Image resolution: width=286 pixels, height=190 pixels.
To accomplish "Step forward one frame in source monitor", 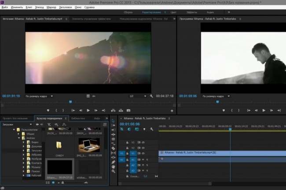I will coord(96,111).
